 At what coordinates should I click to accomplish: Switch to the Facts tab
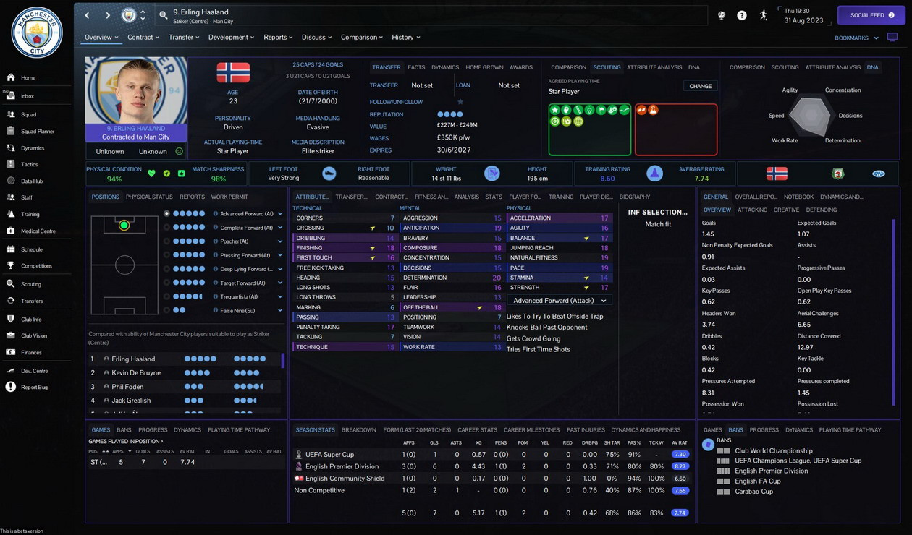(x=416, y=67)
